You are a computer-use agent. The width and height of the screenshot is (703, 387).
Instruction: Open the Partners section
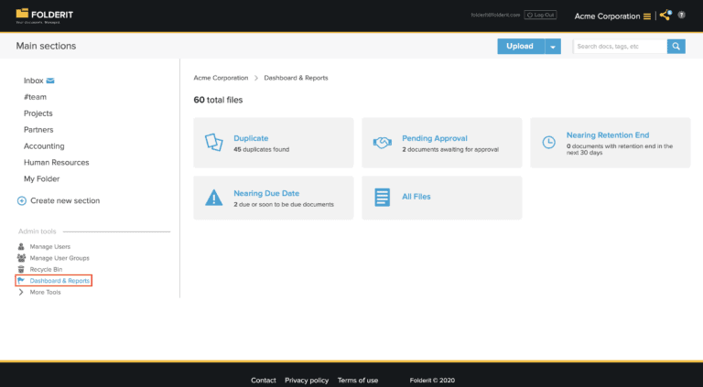point(38,130)
